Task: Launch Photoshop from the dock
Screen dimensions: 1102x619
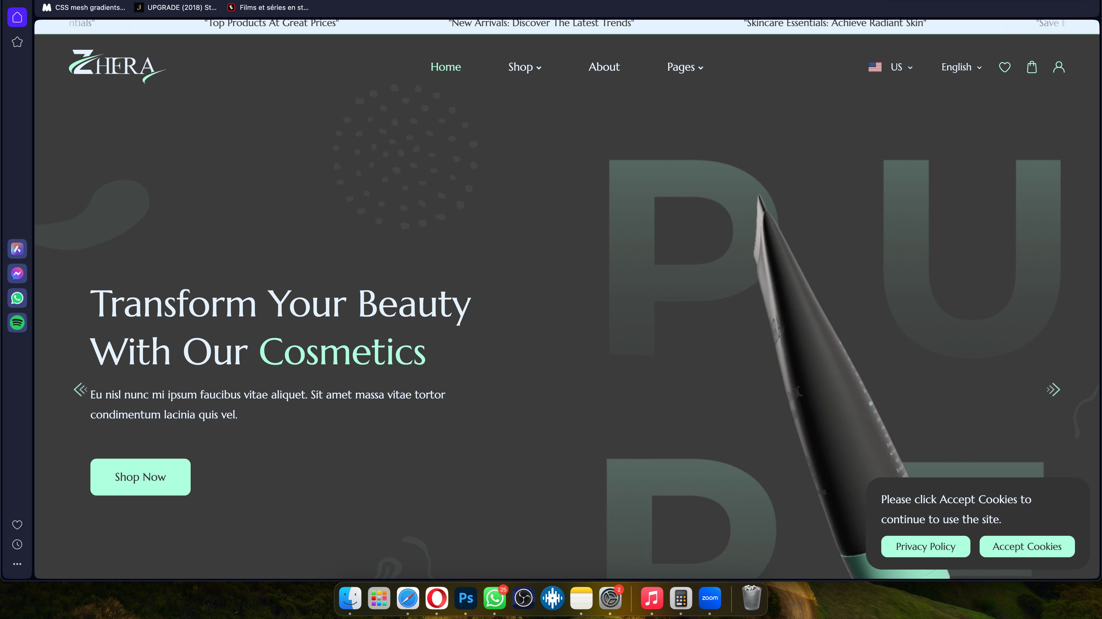Action: tap(466, 598)
